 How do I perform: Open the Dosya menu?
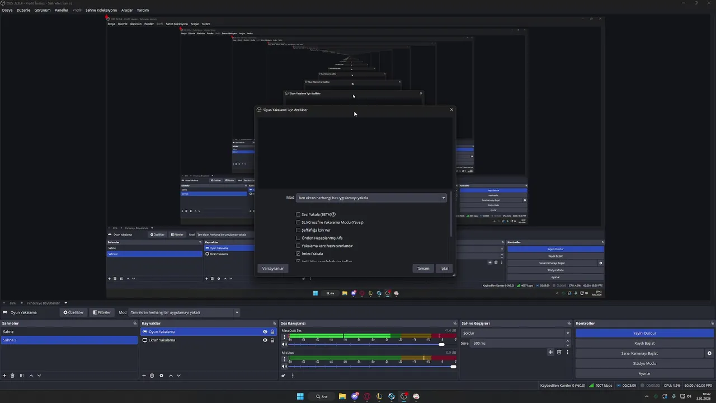coord(7,10)
